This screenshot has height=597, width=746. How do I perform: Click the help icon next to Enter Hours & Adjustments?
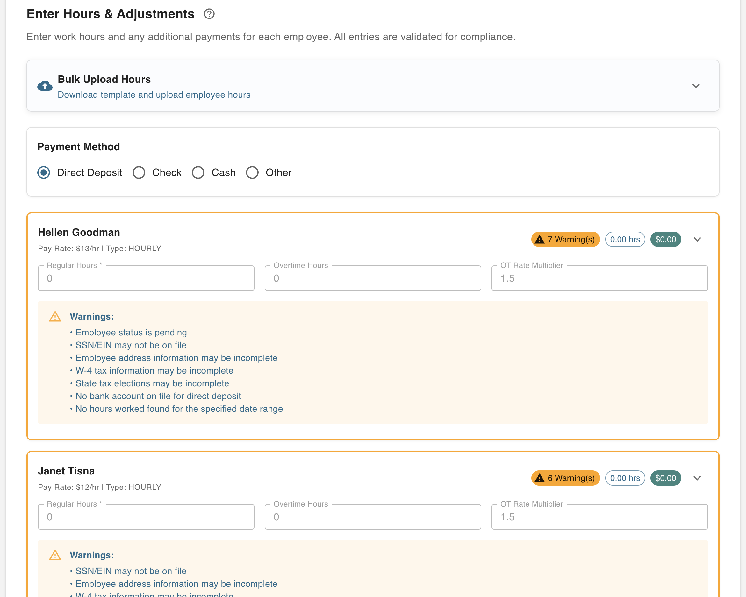pos(209,14)
